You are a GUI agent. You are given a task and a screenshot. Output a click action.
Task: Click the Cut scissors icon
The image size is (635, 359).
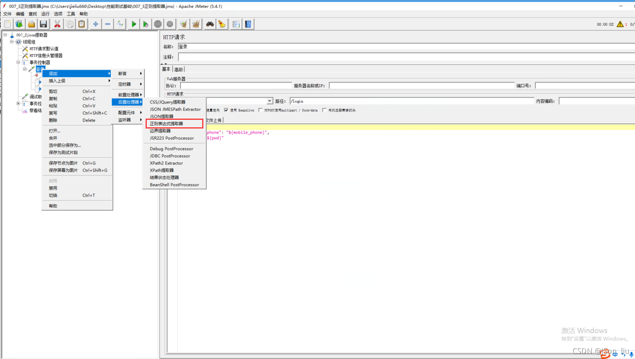pyautogui.click(x=57, y=24)
